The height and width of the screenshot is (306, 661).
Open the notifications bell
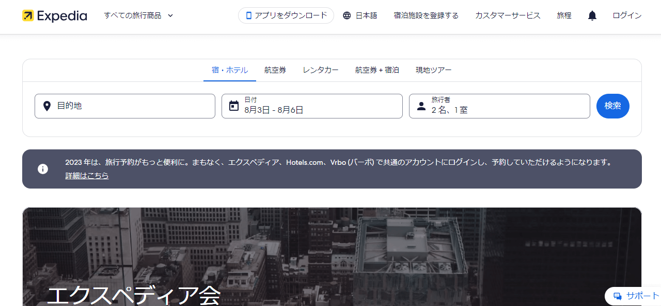pos(592,15)
